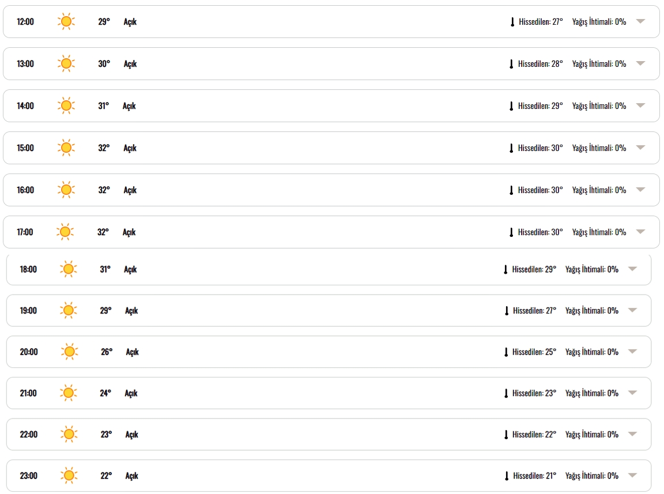
Task: Expand the 12:00 forecast details arrow
Action: [x=641, y=21]
